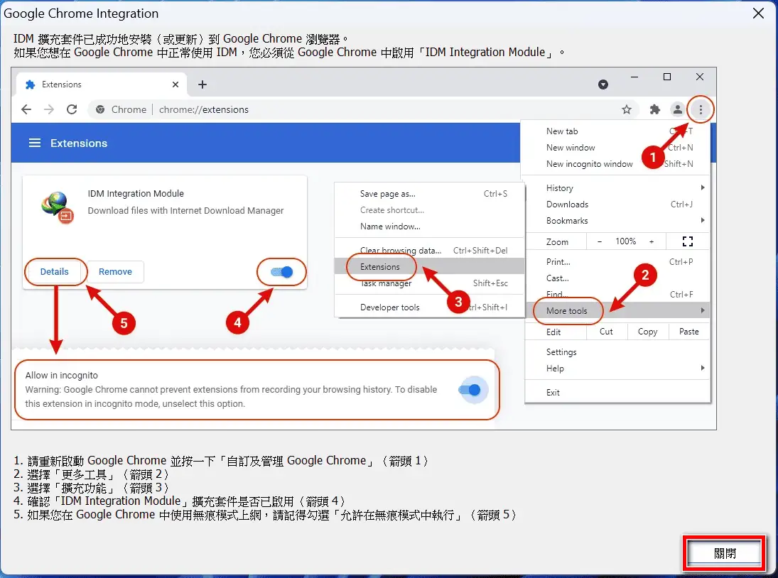Click Cut in the Edit row

tap(606, 332)
